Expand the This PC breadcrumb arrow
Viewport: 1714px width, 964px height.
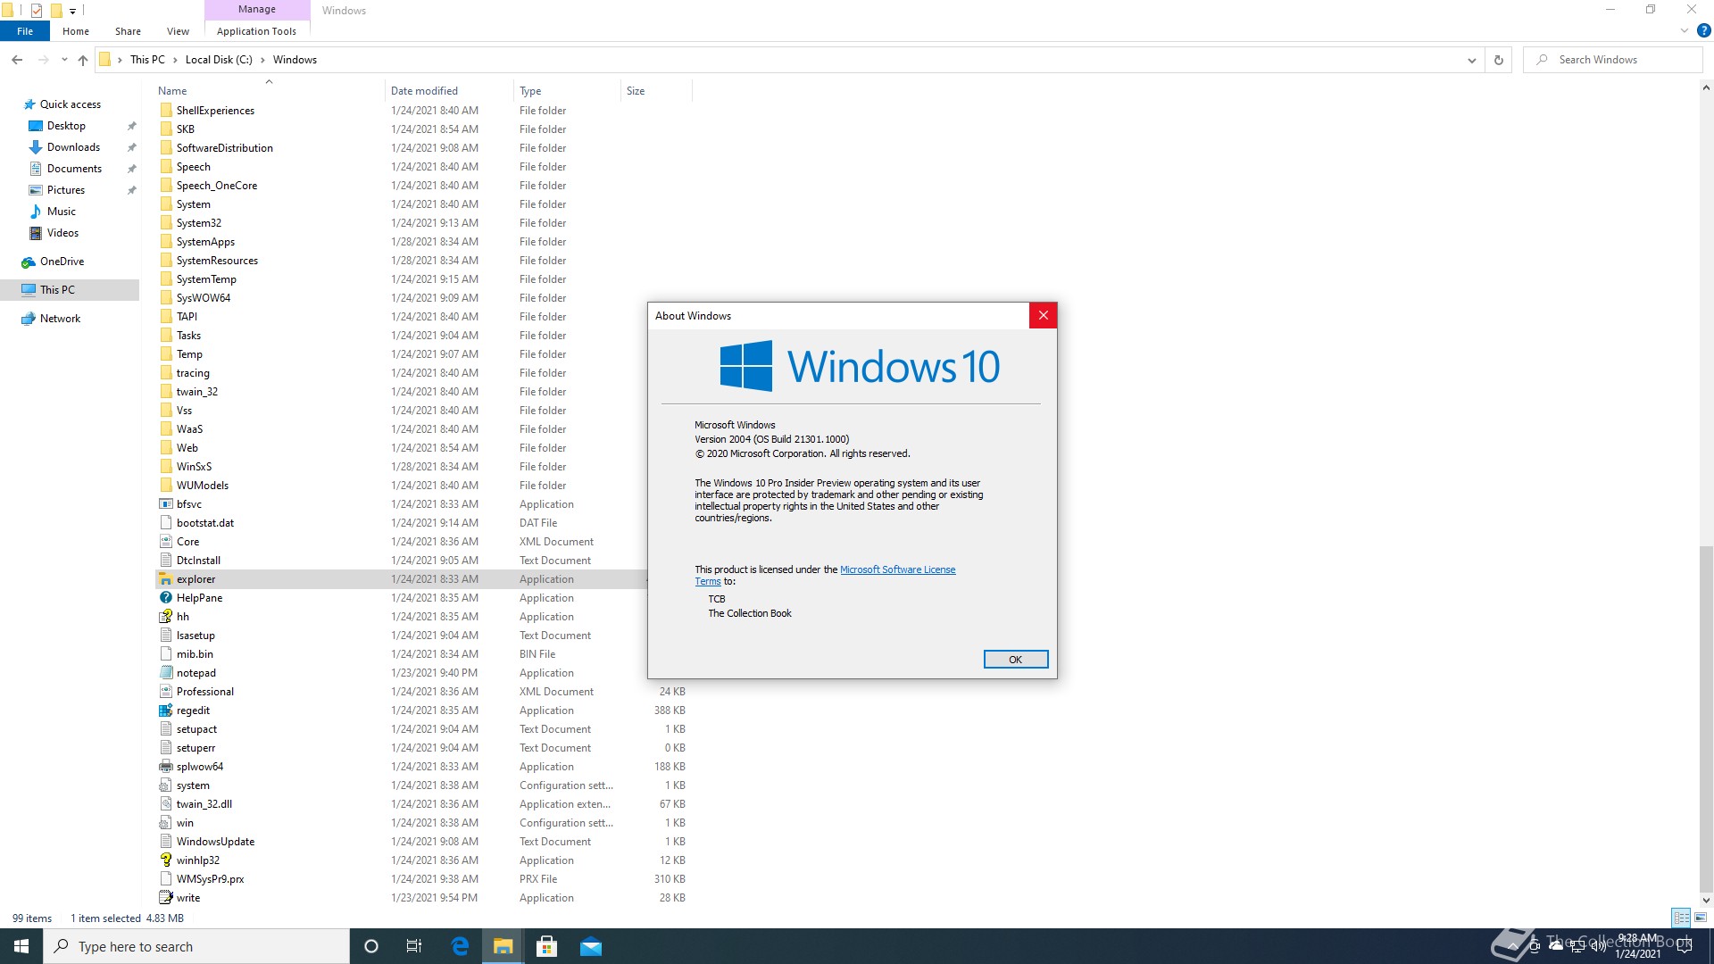(x=175, y=60)
